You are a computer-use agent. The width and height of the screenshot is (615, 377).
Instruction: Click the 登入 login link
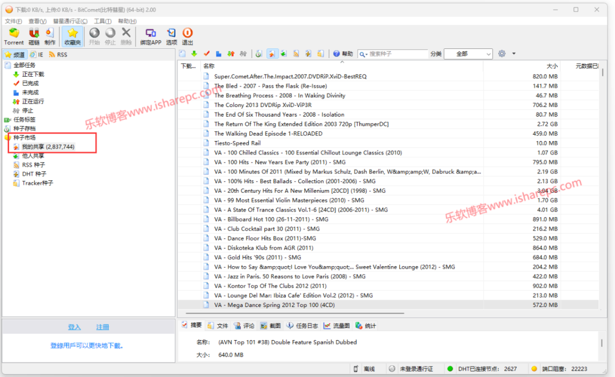74,327
